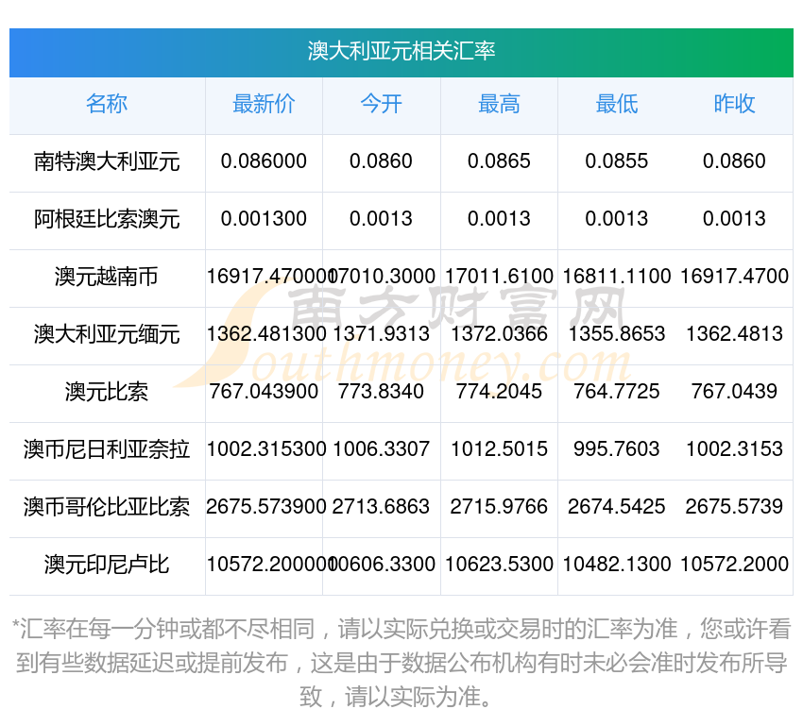
Task: Select the 澳元印尼卢比 row name
Action: pyautogui.click(x=107, y=565)
